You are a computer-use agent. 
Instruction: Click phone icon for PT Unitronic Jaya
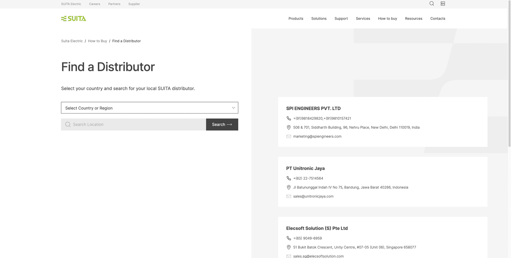coord(289,178)
